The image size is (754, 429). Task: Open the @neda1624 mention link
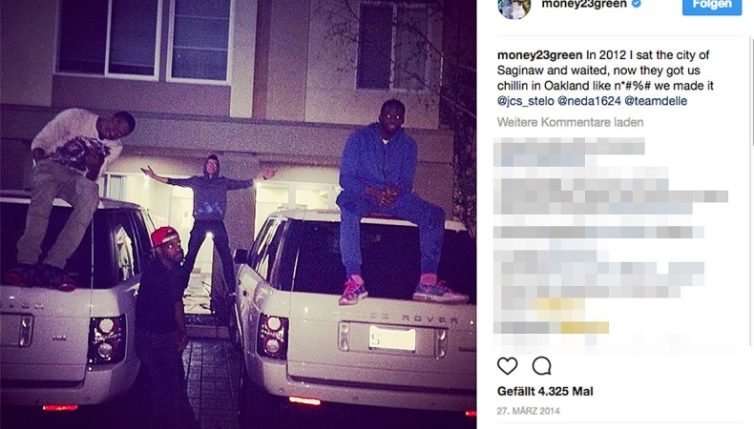[x=589, y=101]
